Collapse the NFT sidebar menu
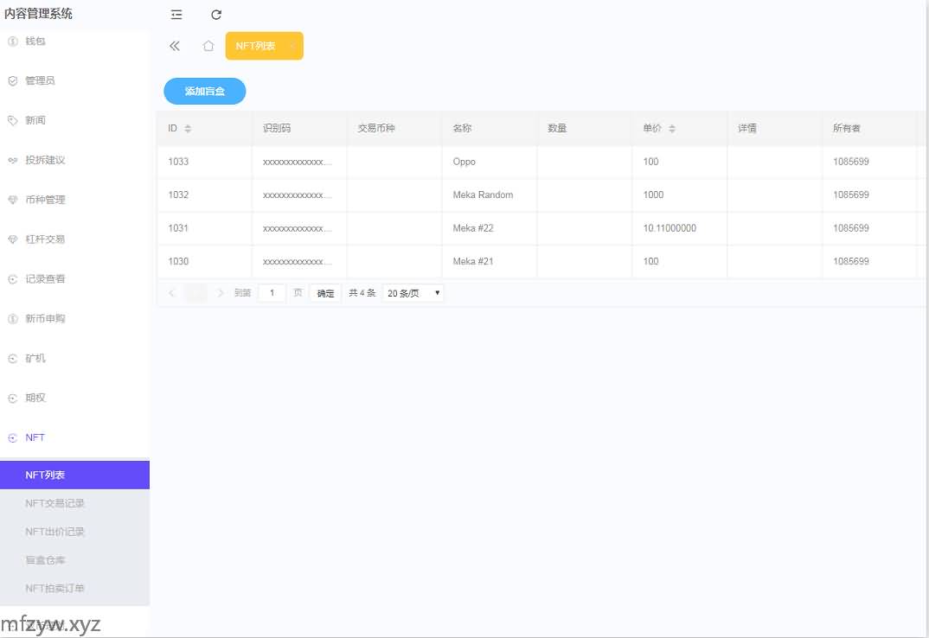Image resolution: width=929 pixels, height=638 pixels. [x=35, y=437]
